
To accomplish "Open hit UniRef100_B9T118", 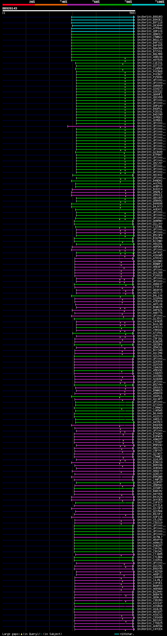I will click(x=150, y=23).
